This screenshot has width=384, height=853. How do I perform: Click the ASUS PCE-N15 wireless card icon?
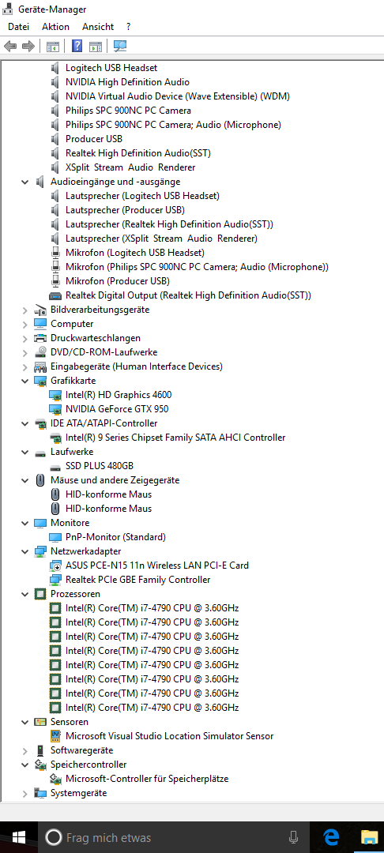click(x=55, y=566)
